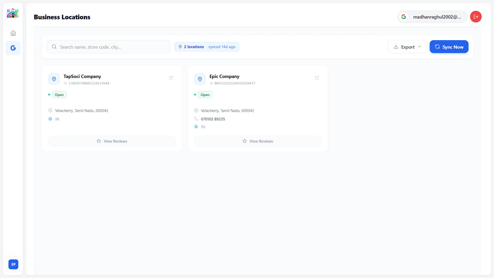Click the Sync Now button
494x278 pixels.
tap(449, 47)
